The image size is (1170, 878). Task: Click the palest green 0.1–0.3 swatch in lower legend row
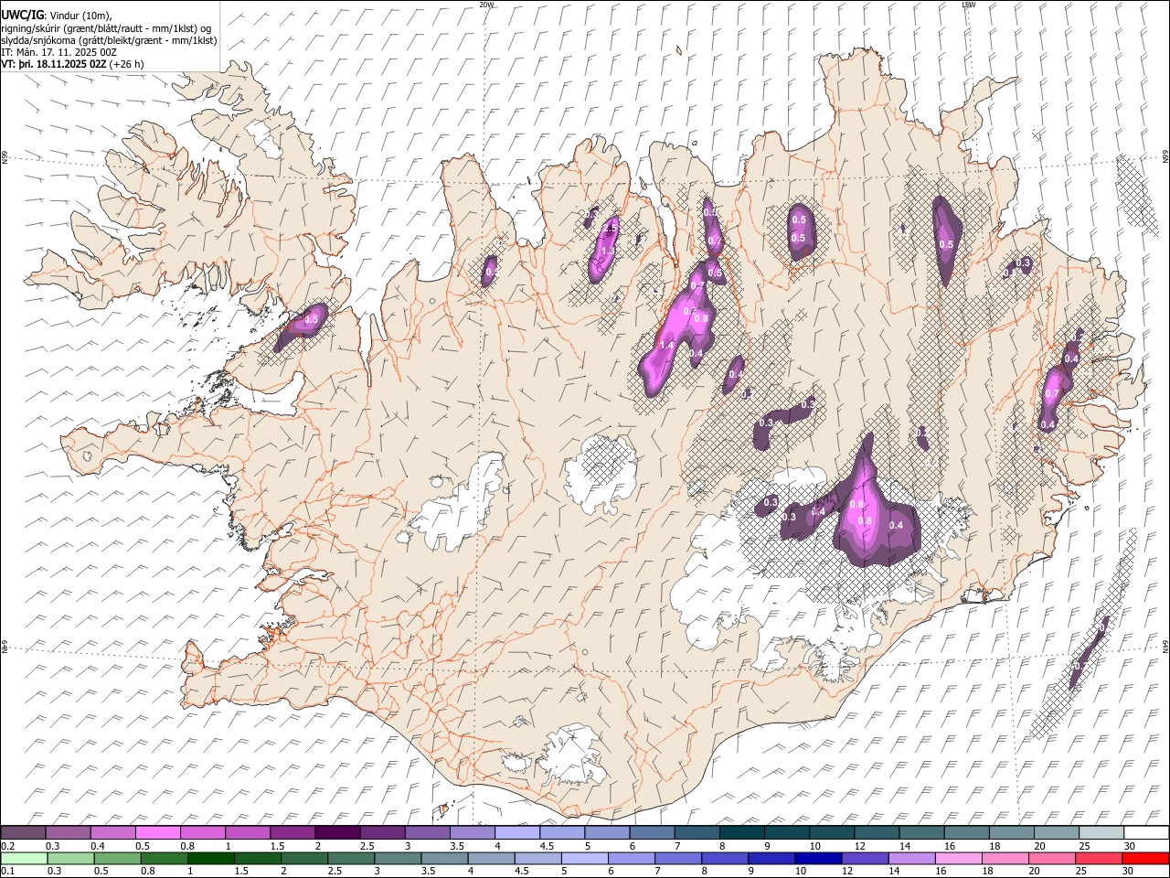click(x=24, y=858)
